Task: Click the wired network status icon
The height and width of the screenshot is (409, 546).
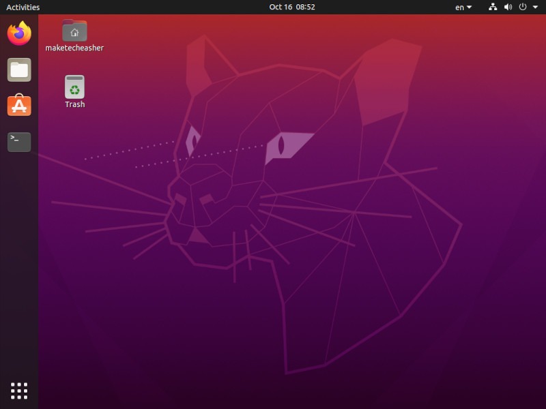Action: [493, 7]
